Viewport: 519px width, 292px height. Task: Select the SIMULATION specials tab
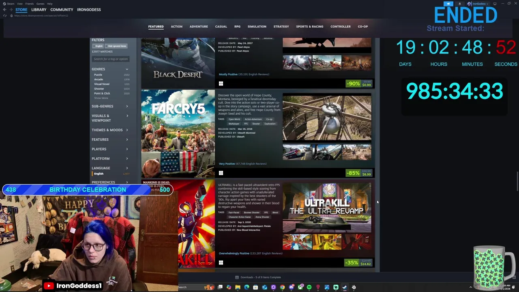pos(257,26)
